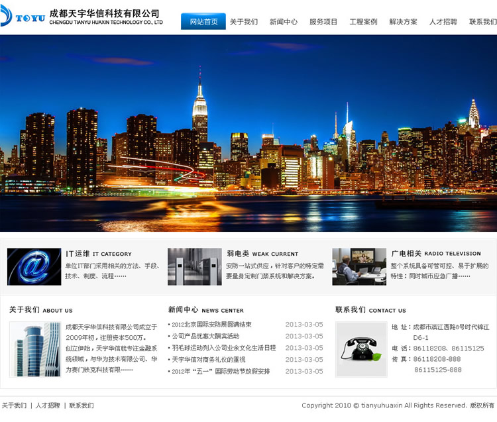Read the 羽毛球活动 company culture news link
Image resolution: width=497 pixels, height=422 pixels.
click(223, 348)
